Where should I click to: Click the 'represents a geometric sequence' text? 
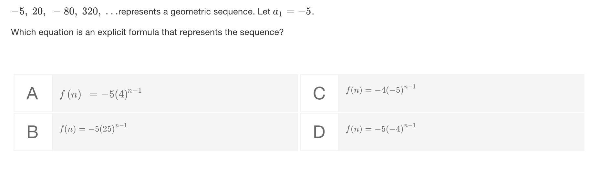point(187,12)
